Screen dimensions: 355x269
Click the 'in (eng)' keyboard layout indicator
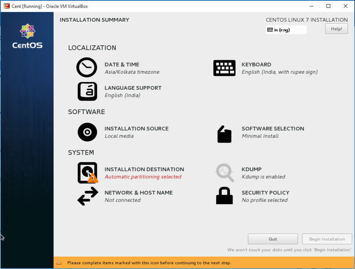[x=286, y=30]
